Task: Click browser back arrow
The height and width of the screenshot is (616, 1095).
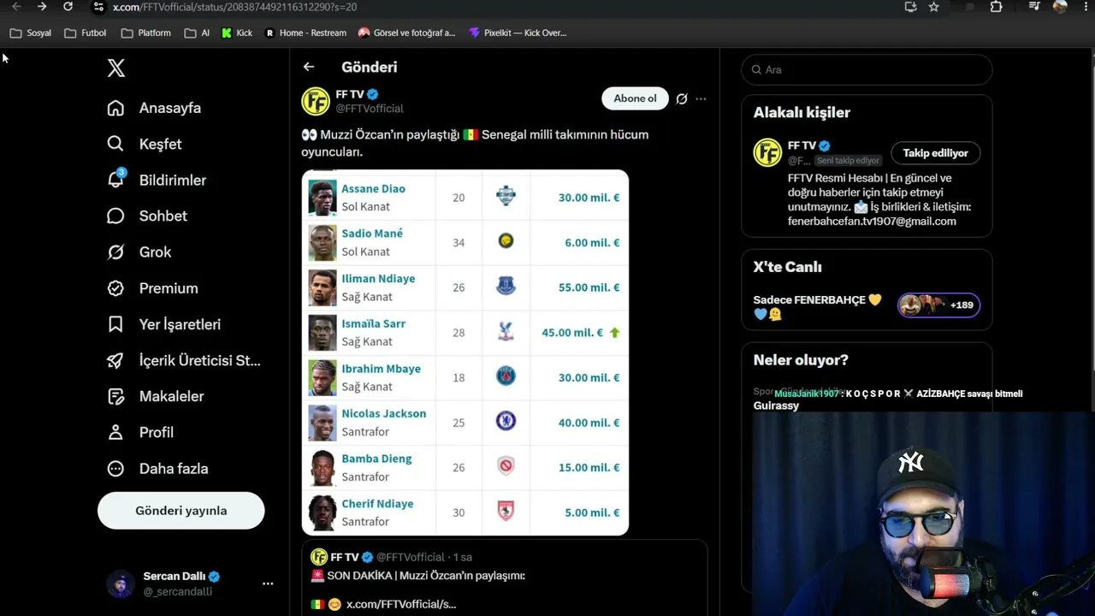Action: click(x=16, y=7)
